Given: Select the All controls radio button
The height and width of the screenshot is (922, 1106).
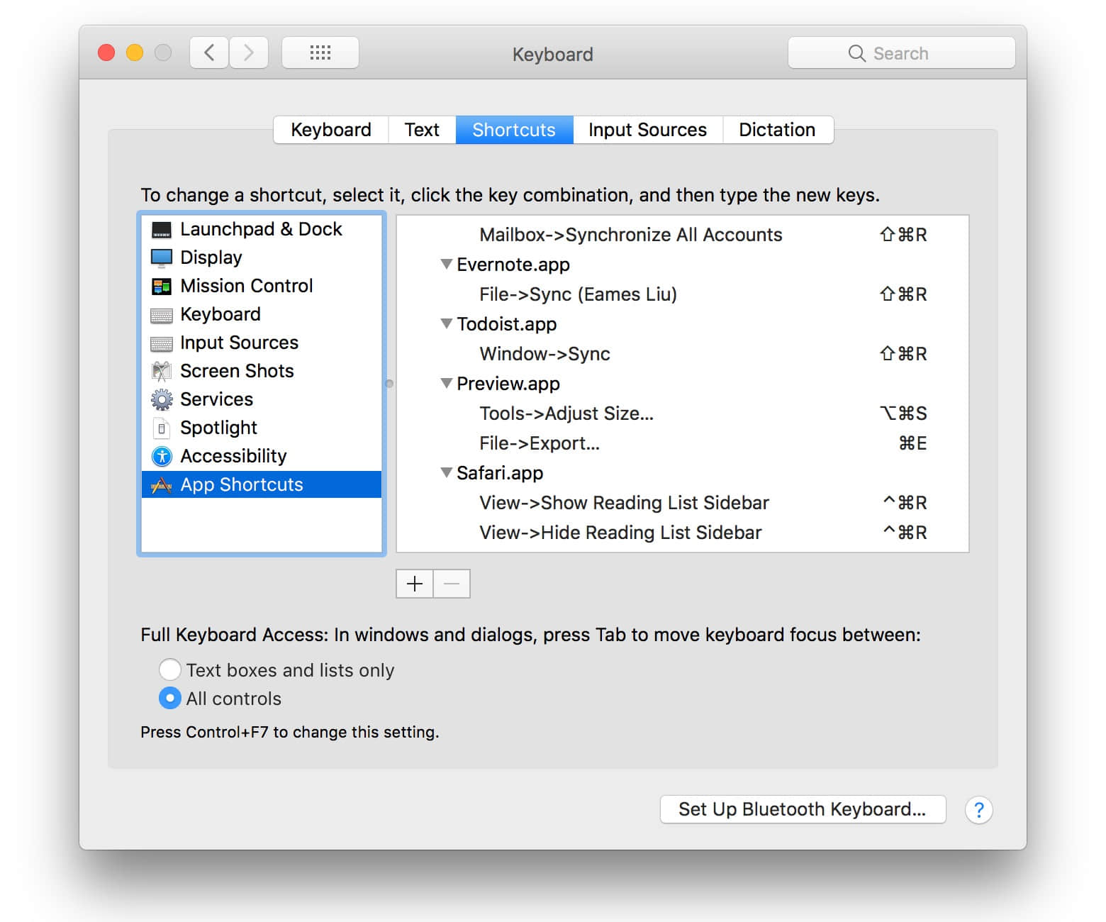Looking at the screenshot, I should point(170,699).
